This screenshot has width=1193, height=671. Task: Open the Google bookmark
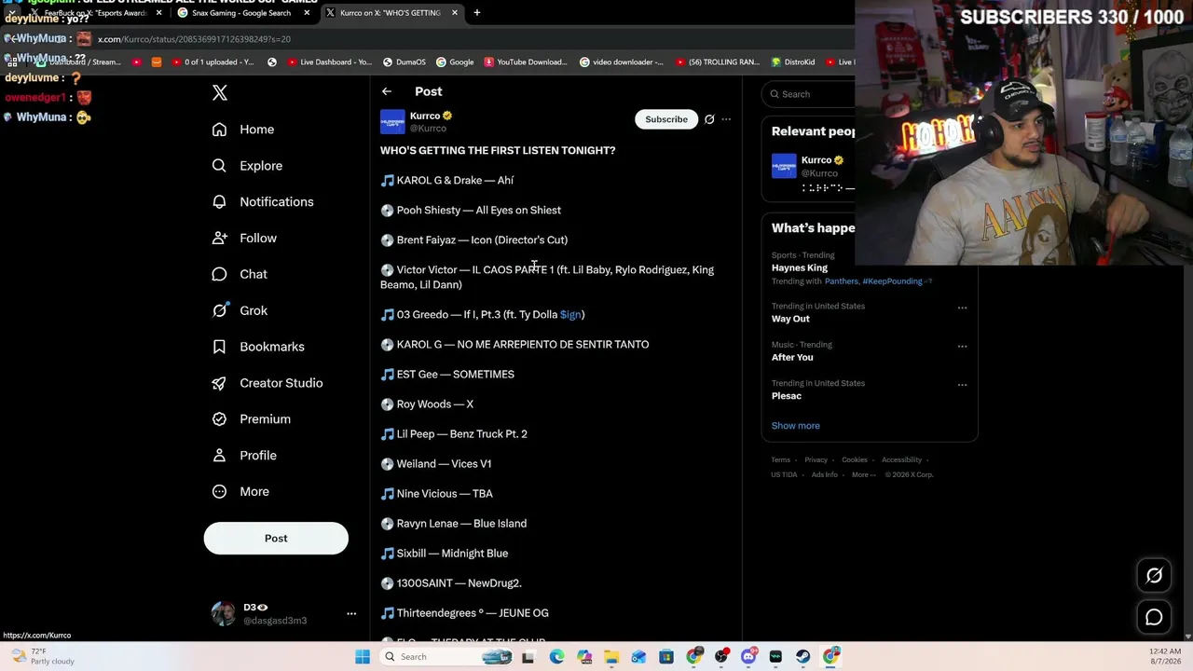click(x=455, y=62)
